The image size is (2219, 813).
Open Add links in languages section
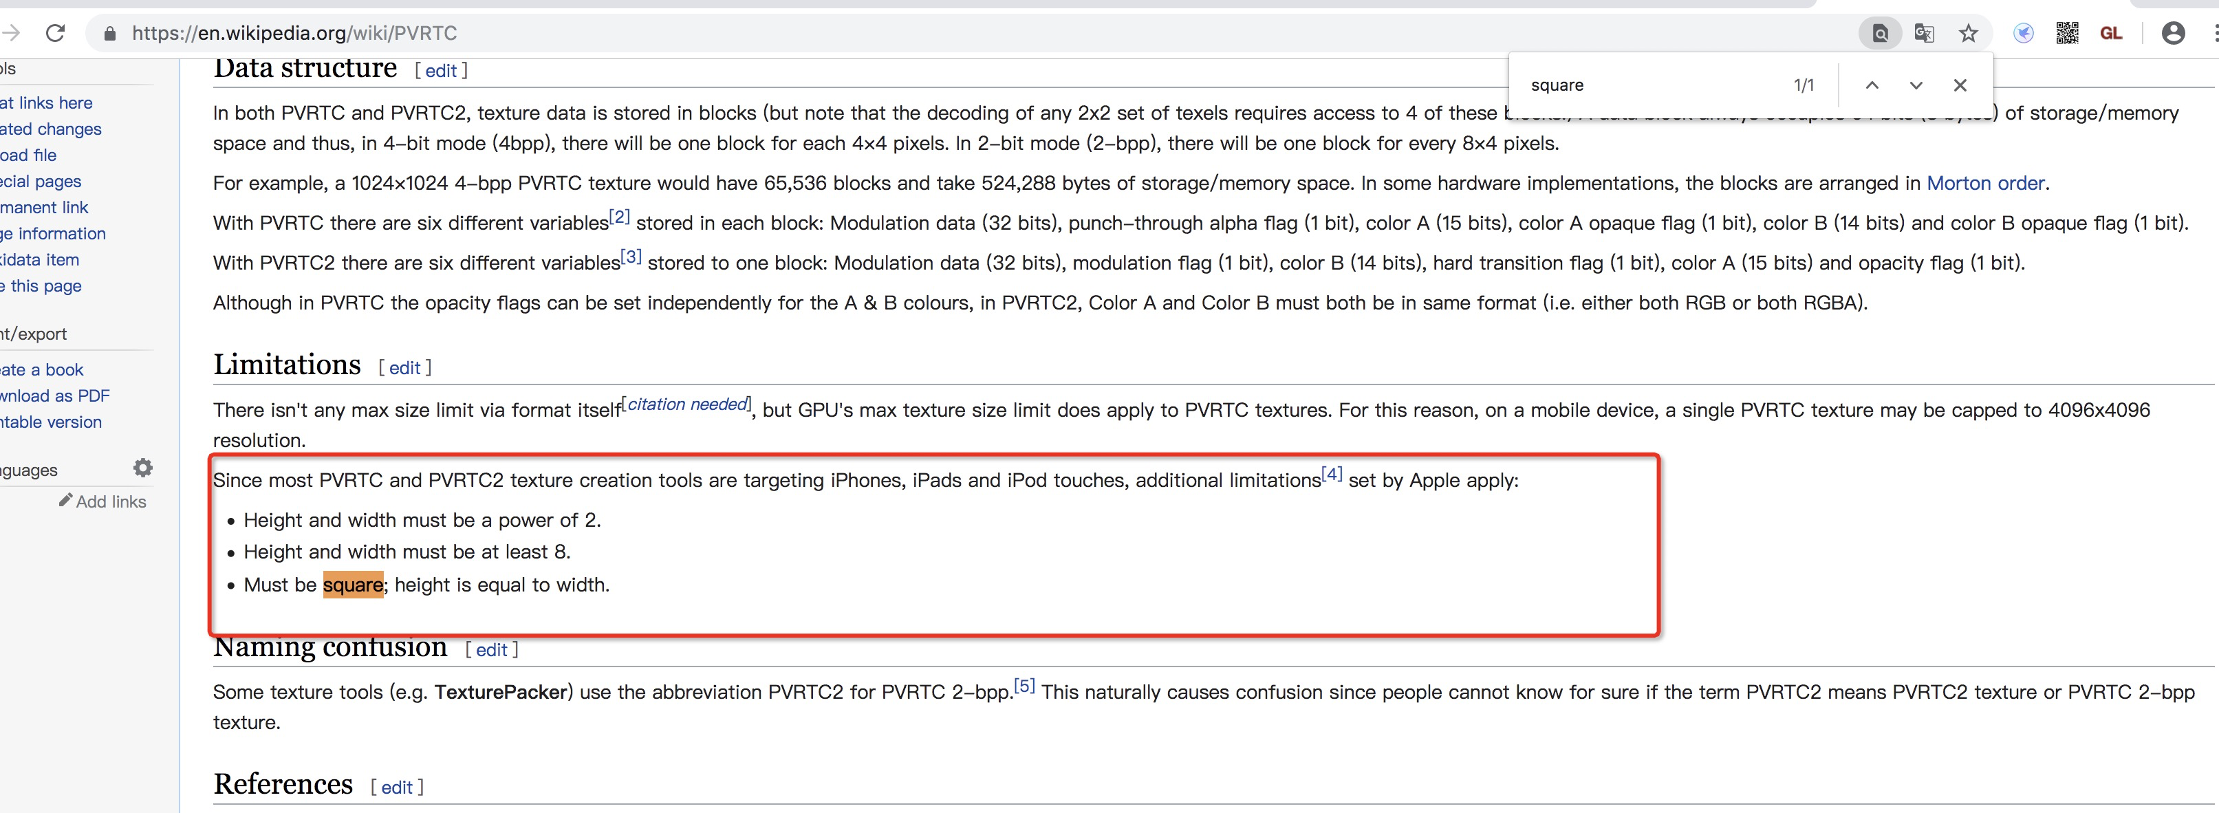point(103,502)
